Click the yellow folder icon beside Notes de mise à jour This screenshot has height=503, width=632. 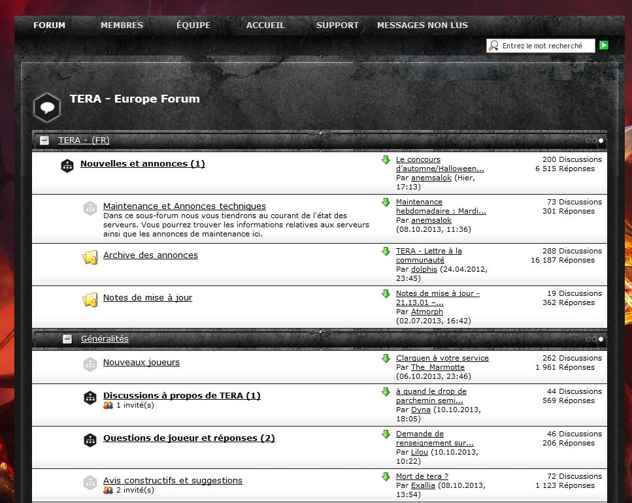click(x=90, y=300)
